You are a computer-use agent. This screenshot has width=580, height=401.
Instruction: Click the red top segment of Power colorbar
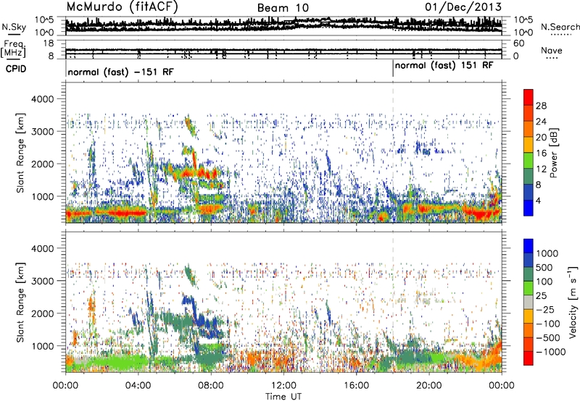529,98
